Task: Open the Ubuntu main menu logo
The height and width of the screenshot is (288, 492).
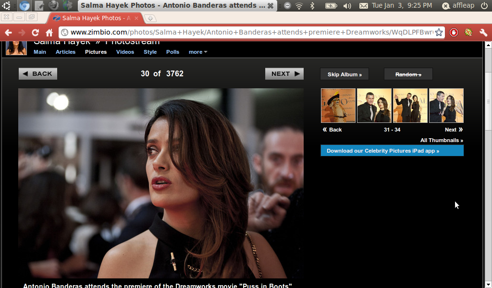Action: coord(6,5)
